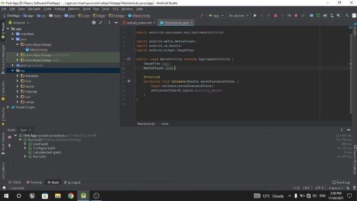Expand Gradle Scripts node
357x201 pixels.
pyautogui.click(x=8, y=107)
